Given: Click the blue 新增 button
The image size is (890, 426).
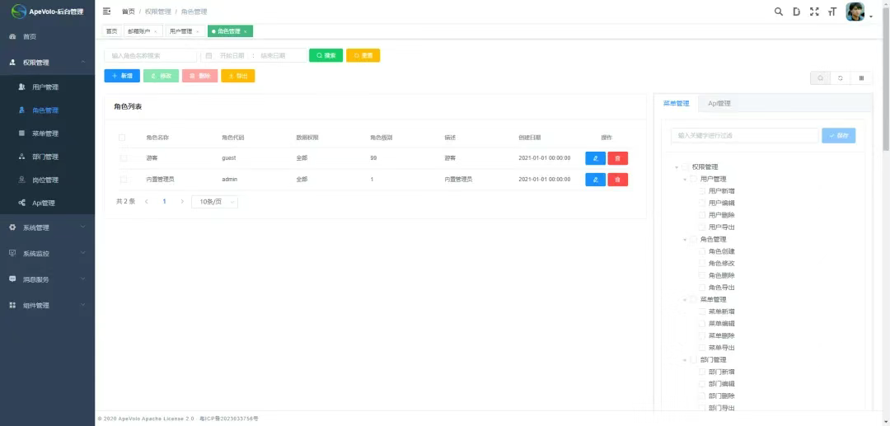Looking at the screenshot, I should (x=122, y=76).
